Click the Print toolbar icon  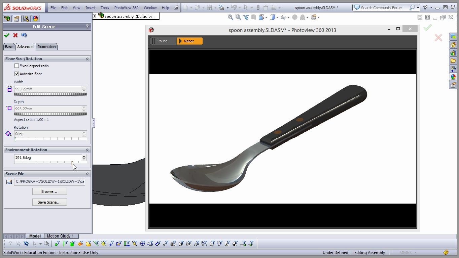coord(221,7)
